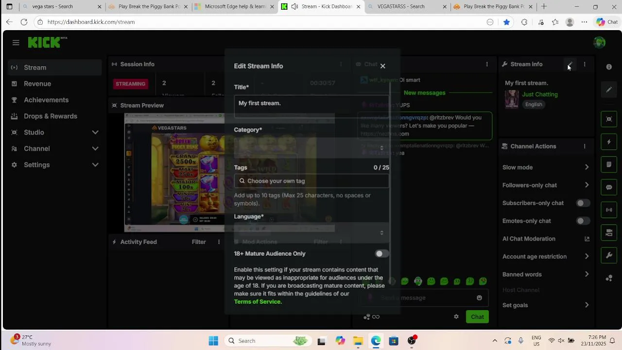This screenshot has width=622, height=350.
Task: Open Chat panel three-dot menu
Action: point(487,64)
